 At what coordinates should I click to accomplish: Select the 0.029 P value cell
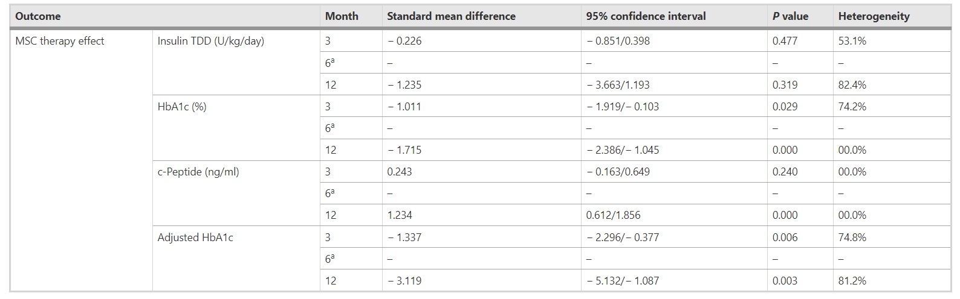tap(785, 107)
